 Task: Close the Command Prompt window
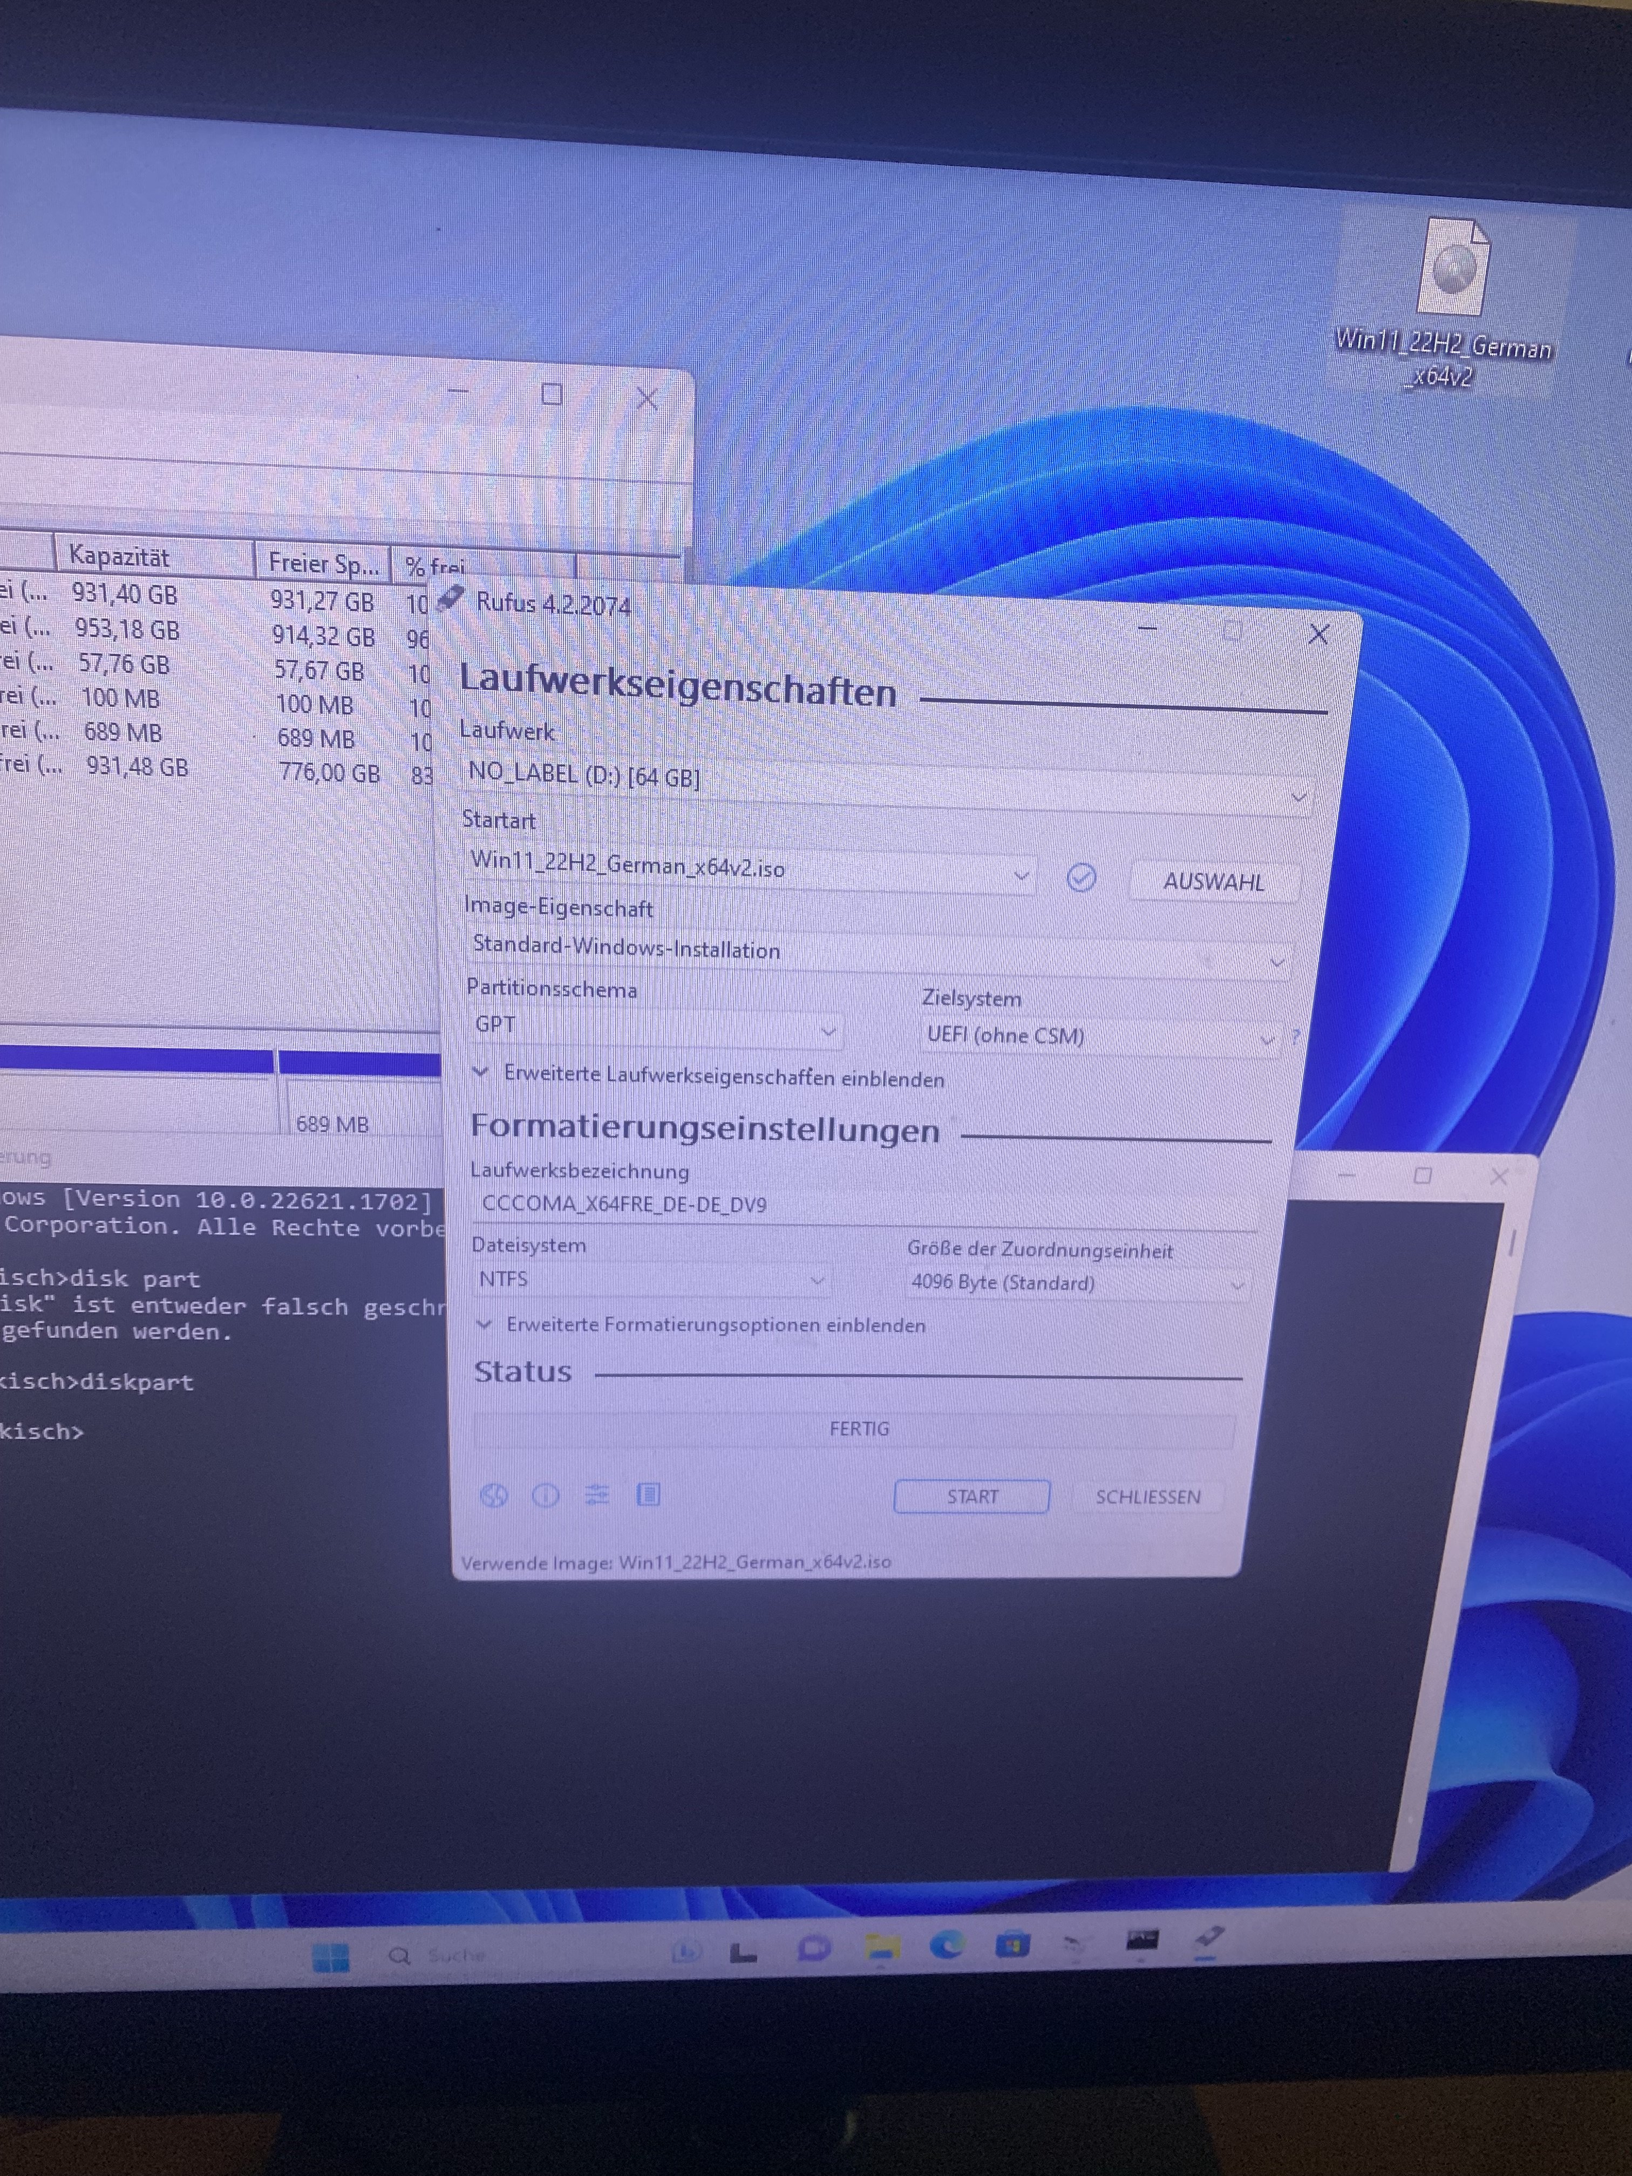coord(1498,1177)
